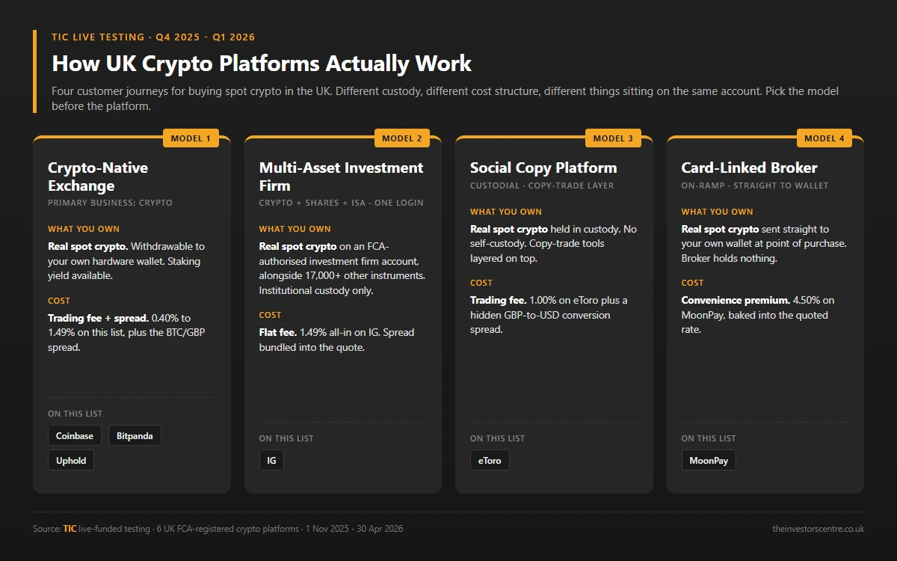Click 'Institutional custody only.' text
The width and height of the screenshot is (897, 561).
pos(316,290)
